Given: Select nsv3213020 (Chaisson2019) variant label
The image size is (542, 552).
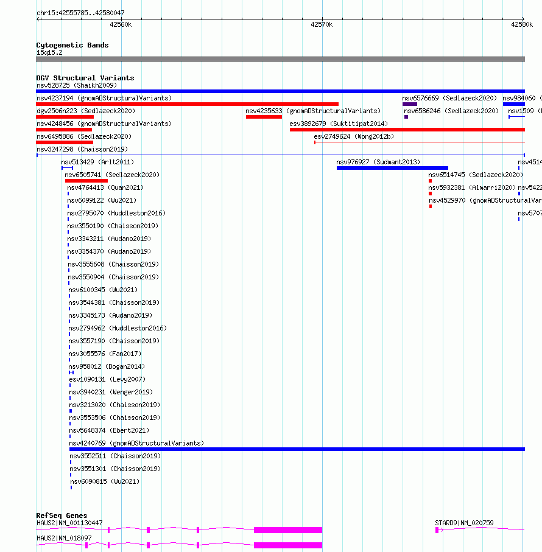Looking at the screenshot, I should click(115, 405).
